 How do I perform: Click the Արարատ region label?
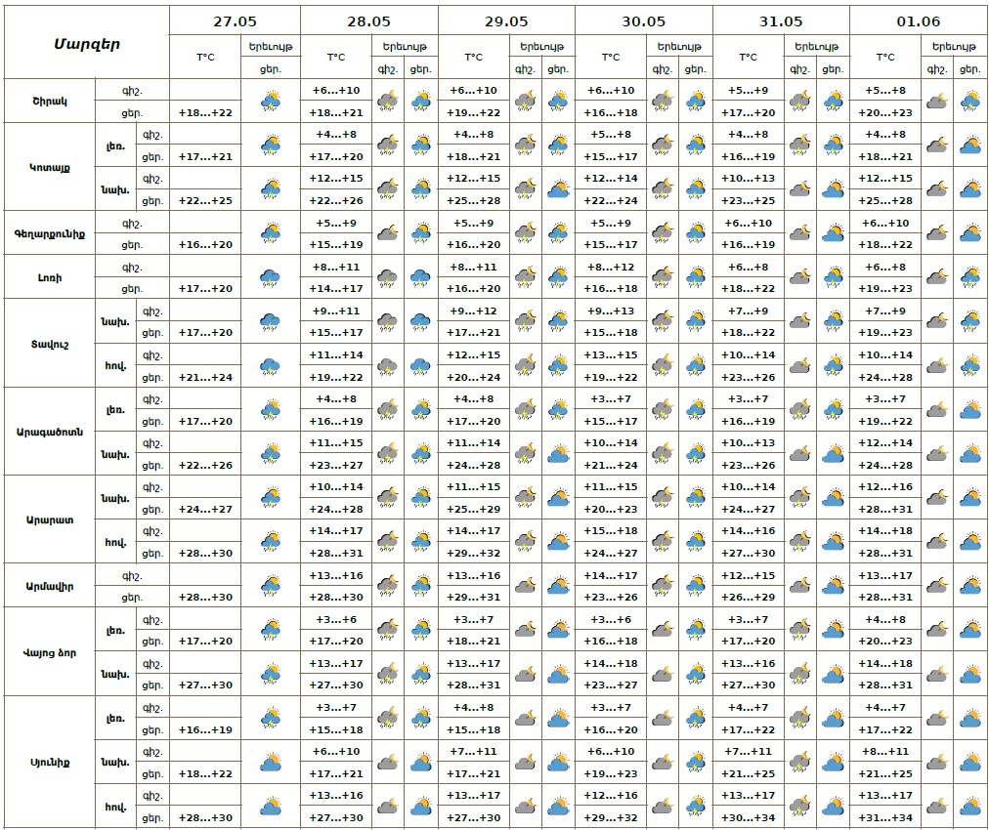tap(49, 519)
